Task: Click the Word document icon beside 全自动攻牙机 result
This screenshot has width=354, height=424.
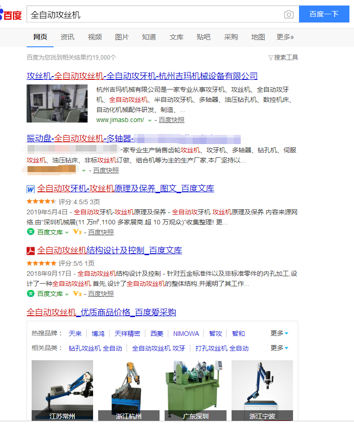Action: tap(31, 189)
